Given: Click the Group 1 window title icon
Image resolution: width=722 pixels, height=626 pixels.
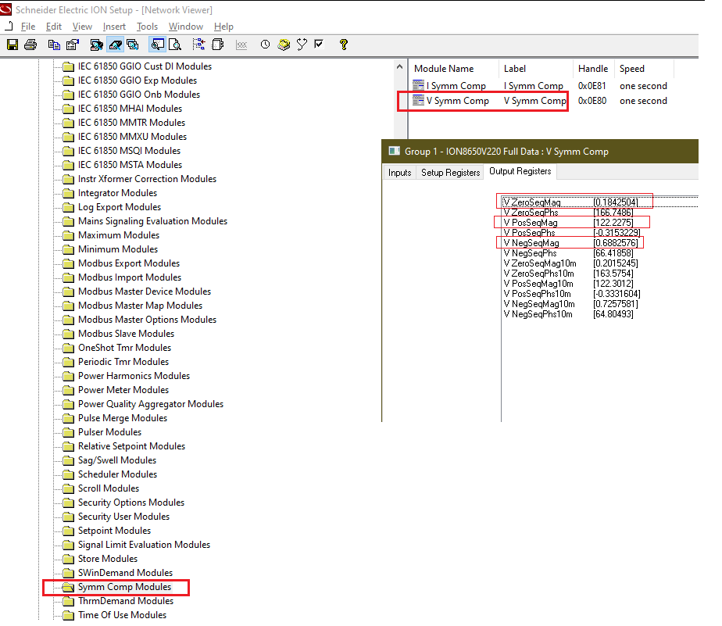Looking at the screenshot, I should pos(394,151).
